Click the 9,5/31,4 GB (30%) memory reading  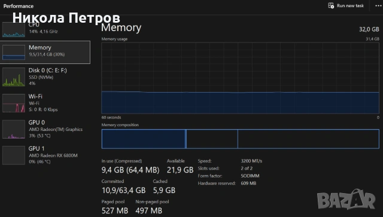pos(47,54)
